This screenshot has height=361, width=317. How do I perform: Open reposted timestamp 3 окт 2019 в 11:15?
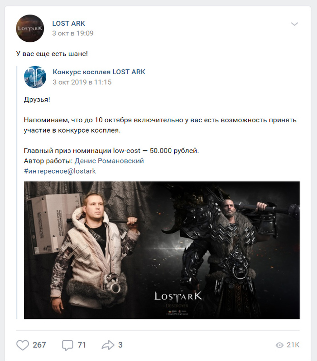82,82
